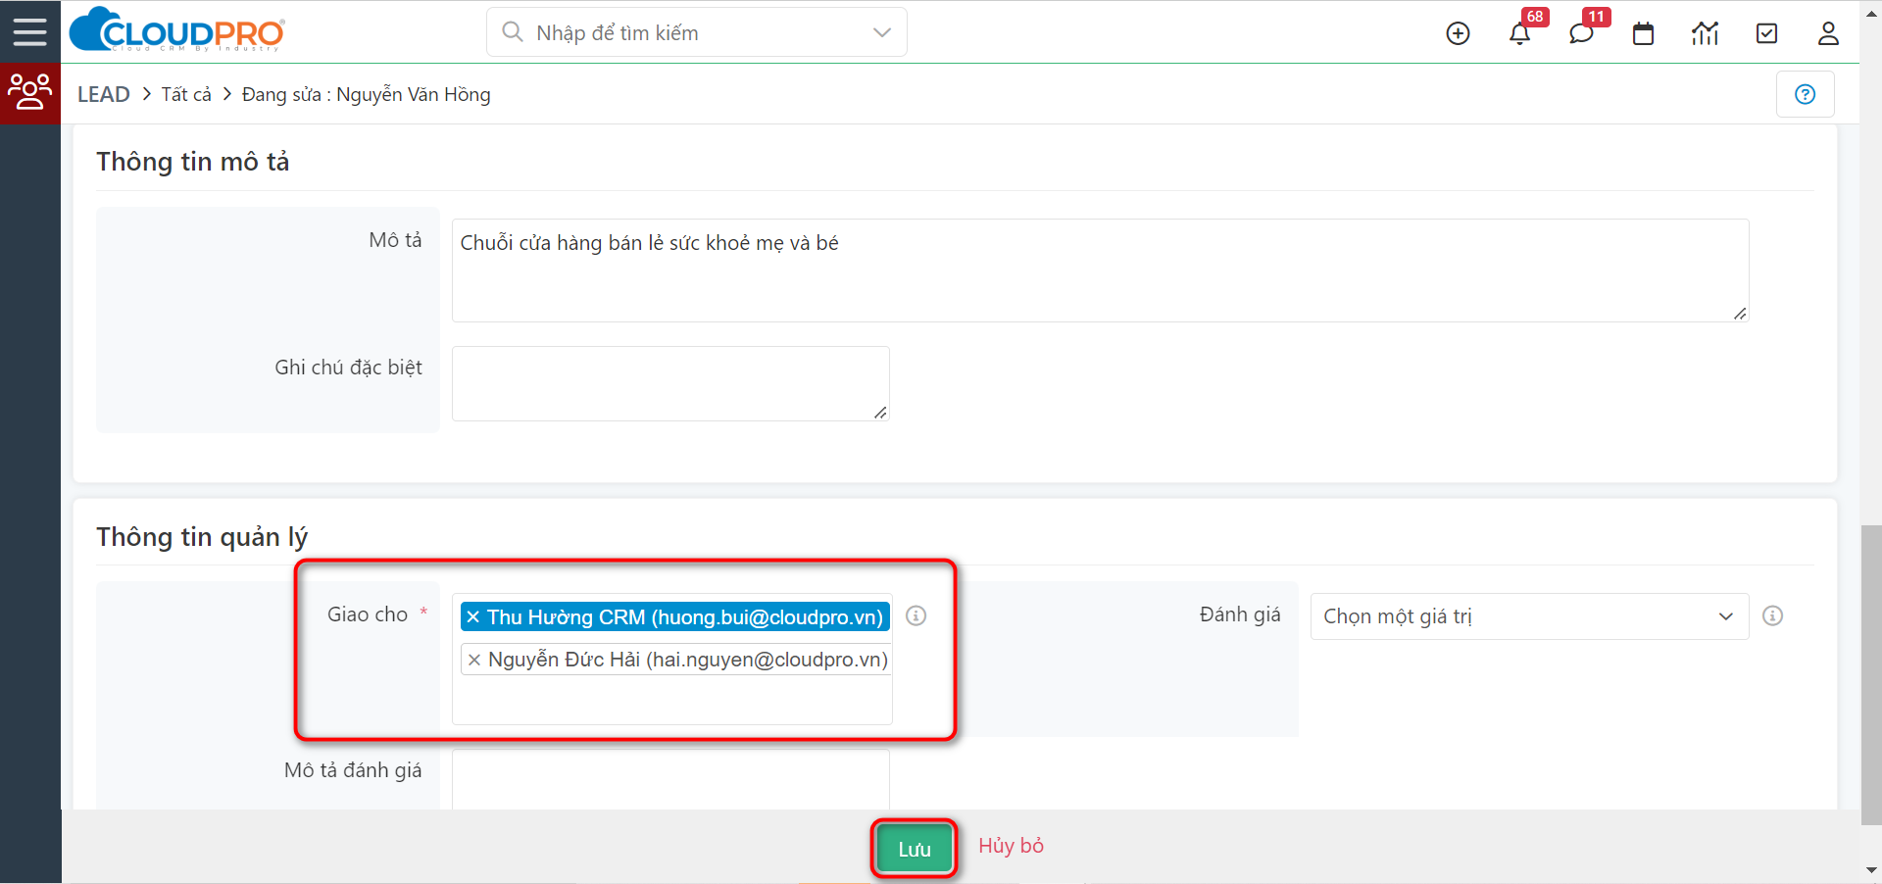Remove Thu Hường CRM from assignees

coord(473,616)
